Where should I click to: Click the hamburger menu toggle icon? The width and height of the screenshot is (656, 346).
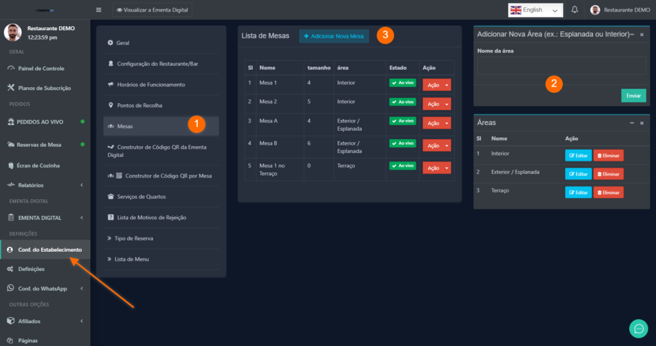(x=99, y=10)
